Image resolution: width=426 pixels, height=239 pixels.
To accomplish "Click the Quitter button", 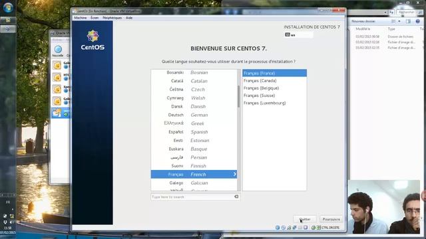I will tap(305, 219).
